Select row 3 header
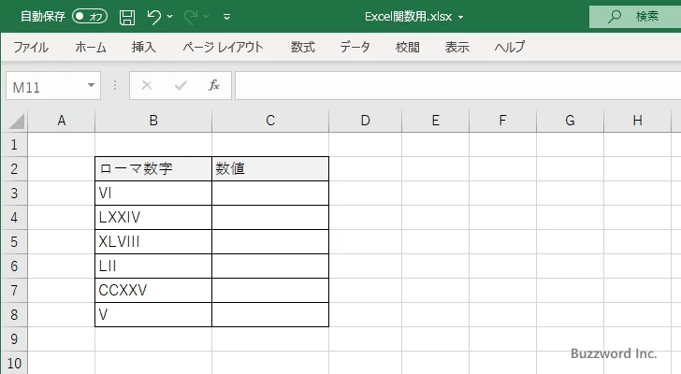The width and height of the screenshot is (681, 374). tap(14, 193)
